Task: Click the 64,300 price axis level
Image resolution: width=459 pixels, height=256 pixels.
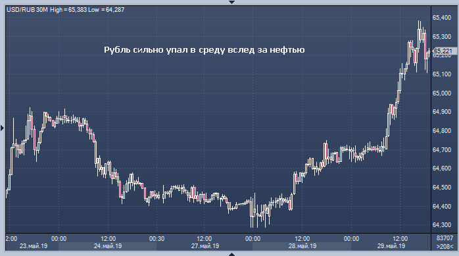Action: point(442,225)
